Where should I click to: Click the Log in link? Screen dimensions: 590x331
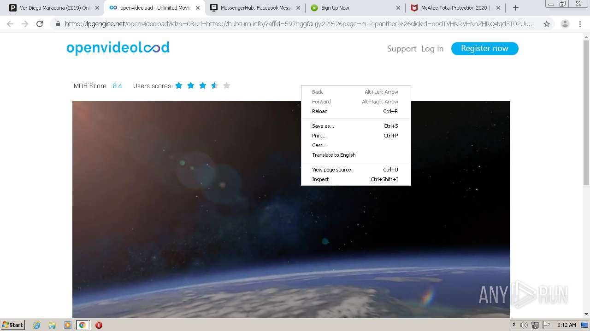tap(432, 49)
